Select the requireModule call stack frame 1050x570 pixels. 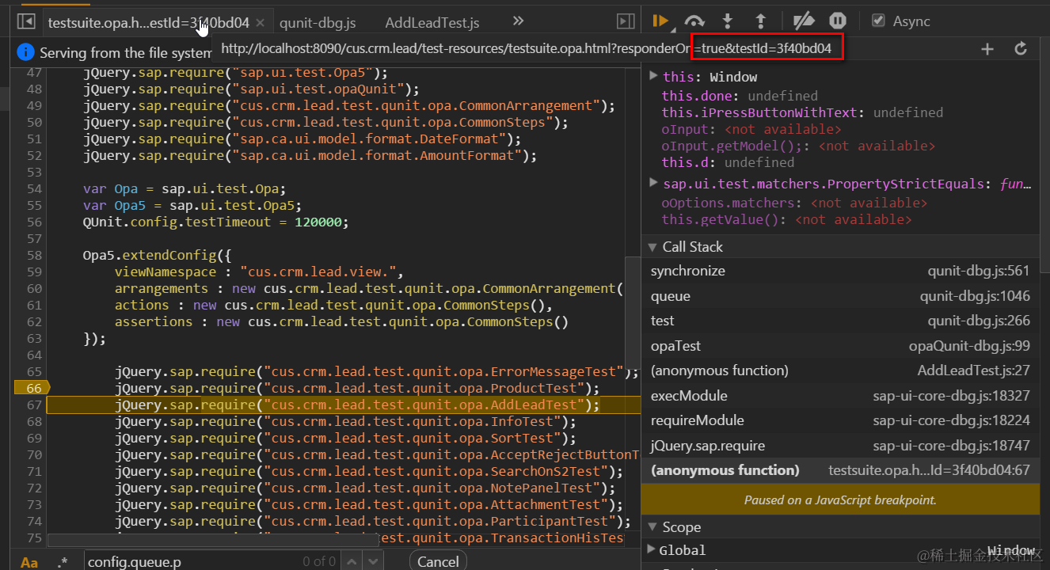pyautogui.click(x=840, y=420)
